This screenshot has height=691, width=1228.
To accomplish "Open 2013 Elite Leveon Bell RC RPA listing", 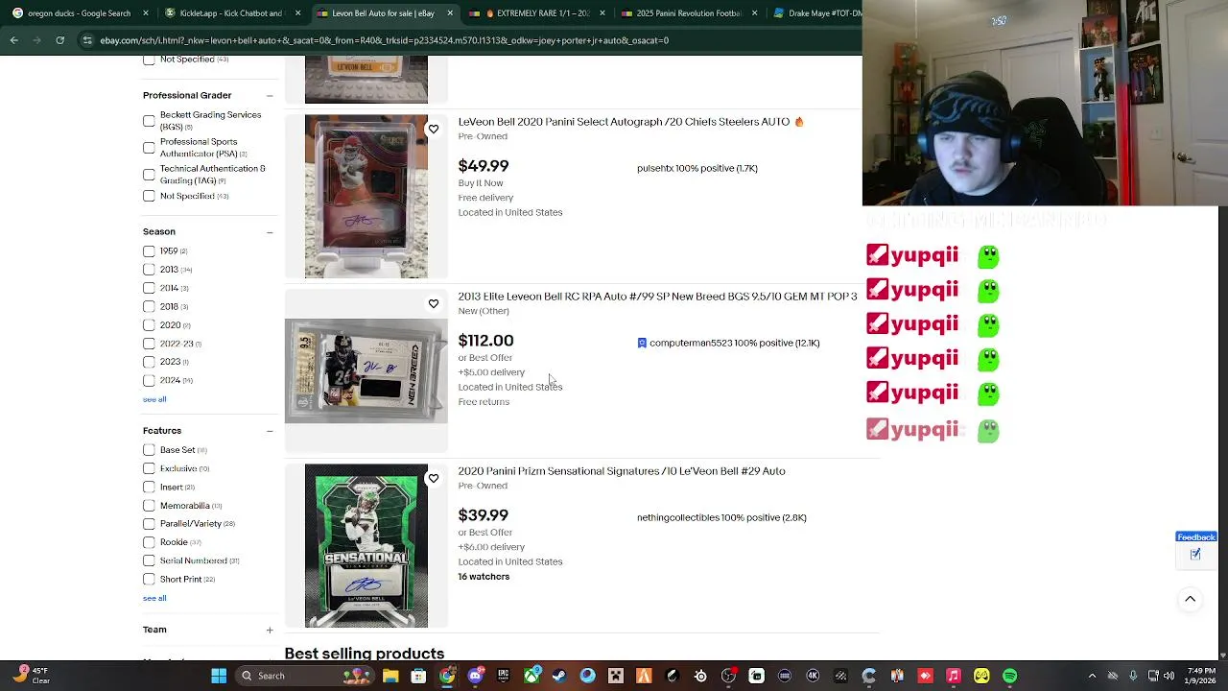I will pos(657,297).
